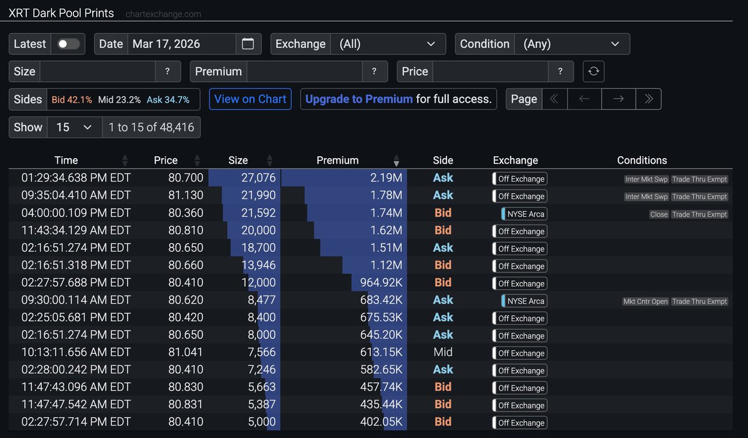Click the Mid 23.2% sides label
Image resolution: width=748 pixels, height=438 pixels.
pos(120,100)
